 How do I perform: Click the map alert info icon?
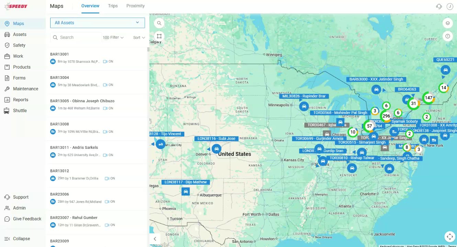448,36
